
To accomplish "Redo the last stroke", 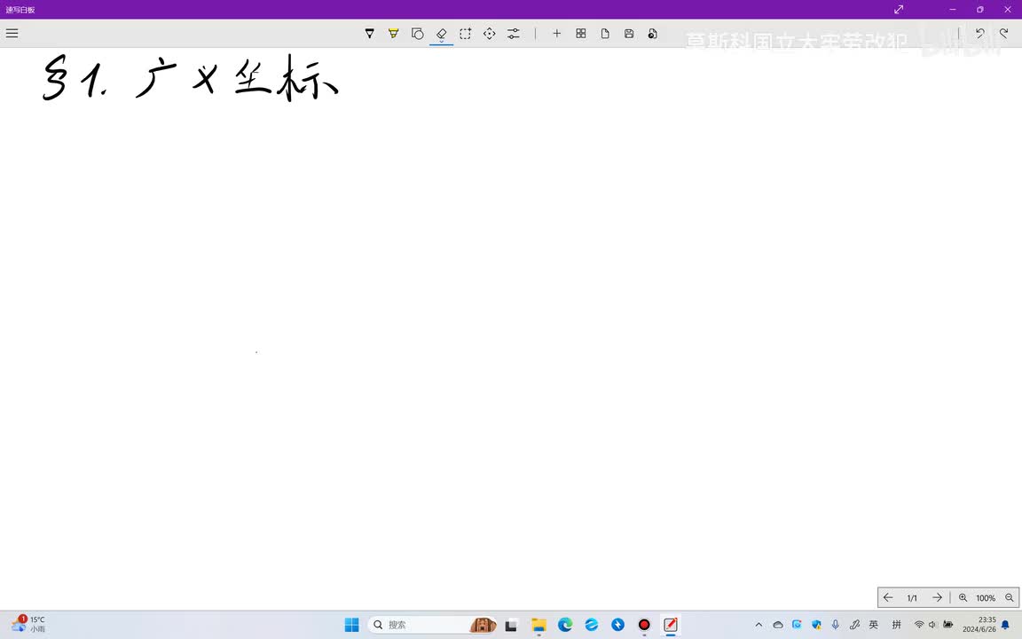I will pos(1003,33).
